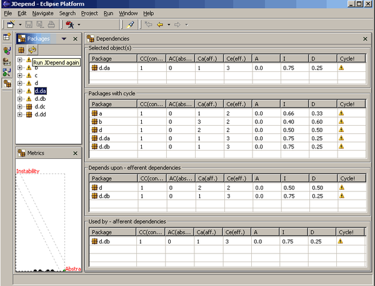The height and width of the screenshot is (286, 375).
Task: Open the New wizard dropdown arrow
Action: click(20, 24)
